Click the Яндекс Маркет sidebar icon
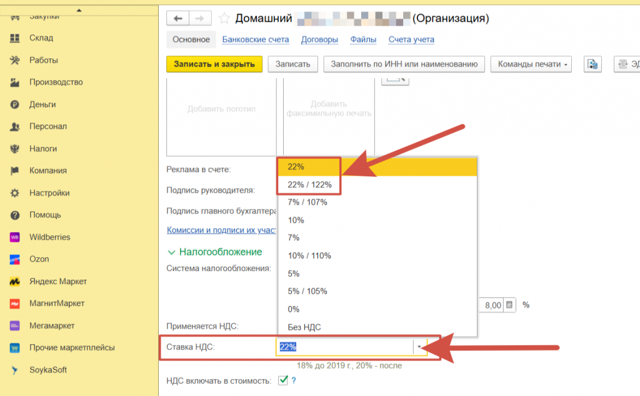This screenshot has width=640, height=396. (x=15, y=282)
